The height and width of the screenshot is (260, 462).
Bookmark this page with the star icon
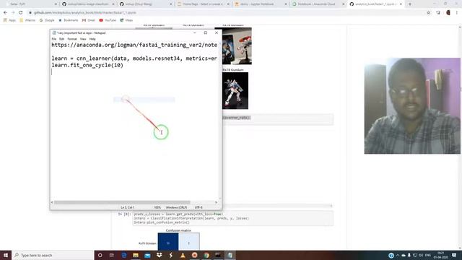428,13
